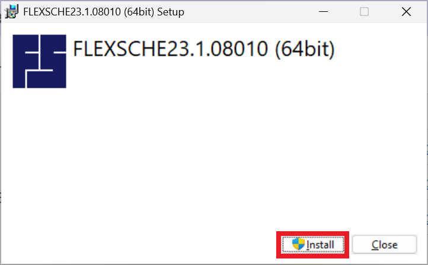
Task: Start setup with the Install button
Action: 313,245
